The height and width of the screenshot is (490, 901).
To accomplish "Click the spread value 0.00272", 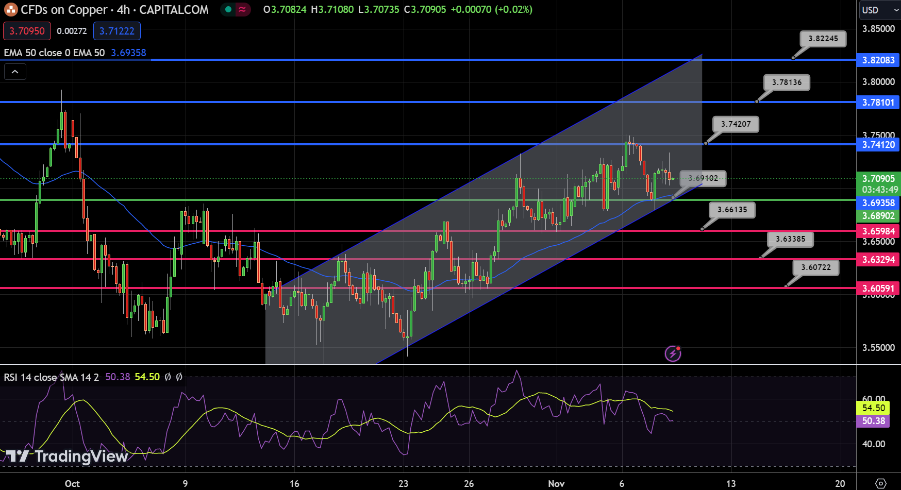I will [72, 31].
